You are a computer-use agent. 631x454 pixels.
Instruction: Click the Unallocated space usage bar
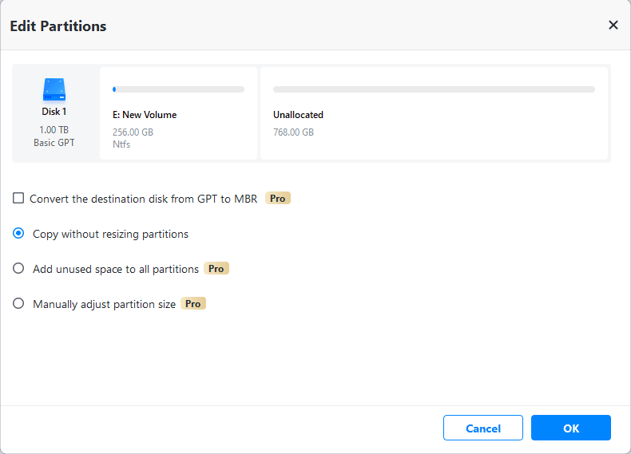[434, 89]
